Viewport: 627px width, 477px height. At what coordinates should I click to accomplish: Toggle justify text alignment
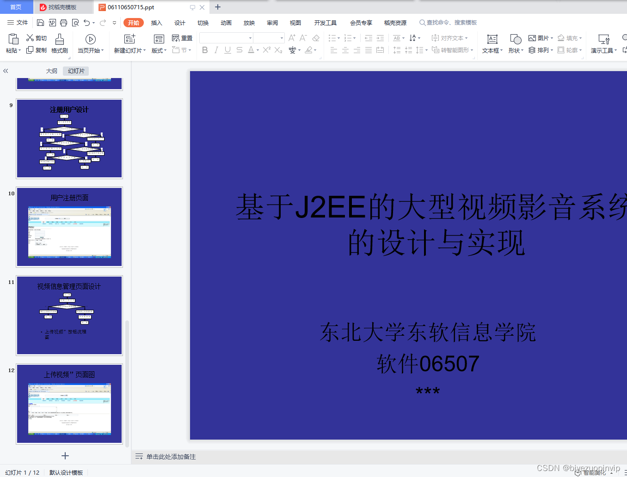pyautogui.click(x=369, y=50)
